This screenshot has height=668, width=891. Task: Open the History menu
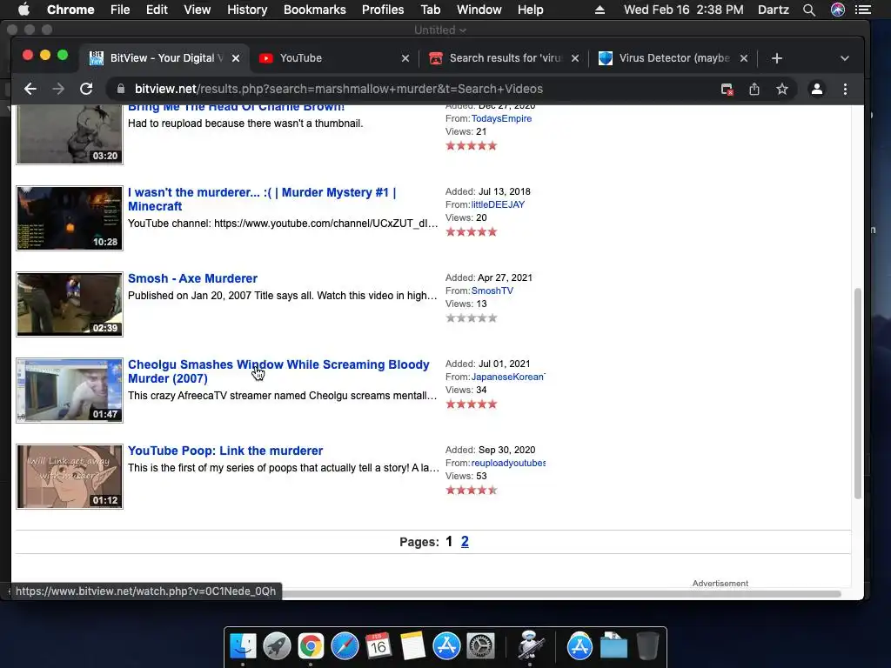click(x=247, y=10)
